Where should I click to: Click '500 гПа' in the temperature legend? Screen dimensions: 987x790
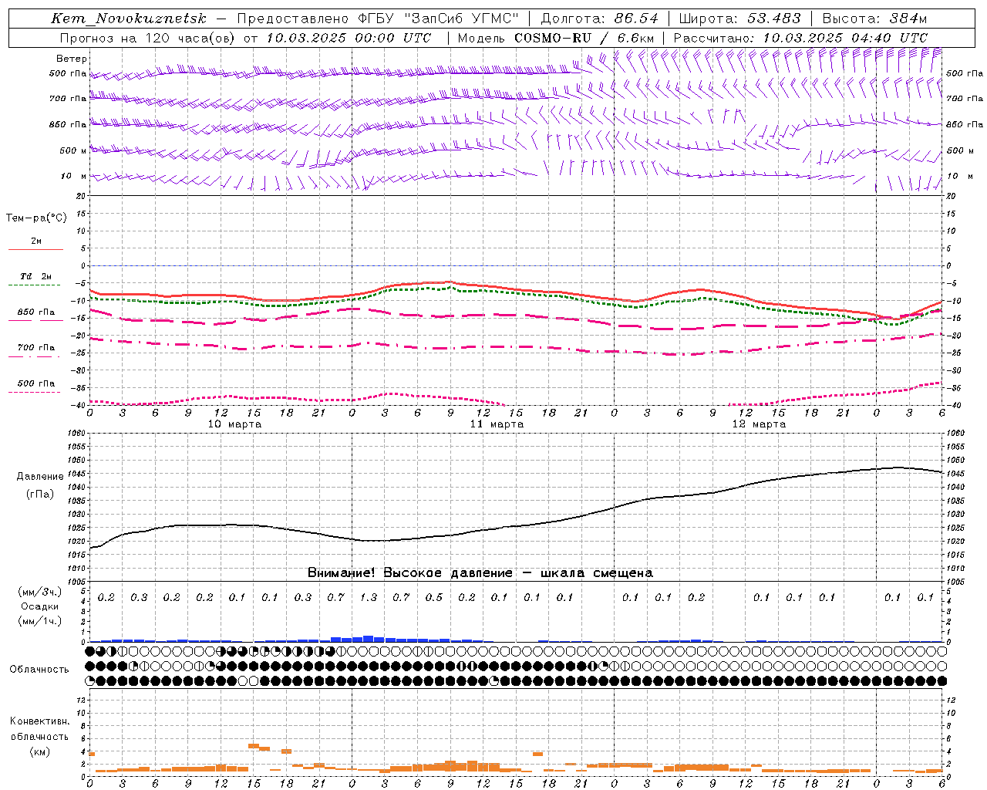[36, 383]
